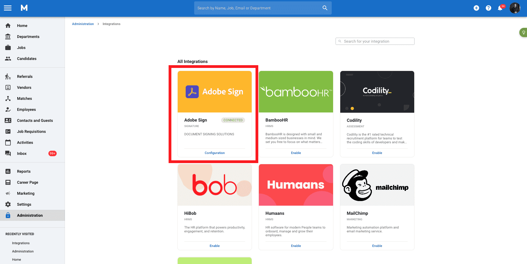
Task: Click the HiBob bob logo image
Action: tap(215, 185)
